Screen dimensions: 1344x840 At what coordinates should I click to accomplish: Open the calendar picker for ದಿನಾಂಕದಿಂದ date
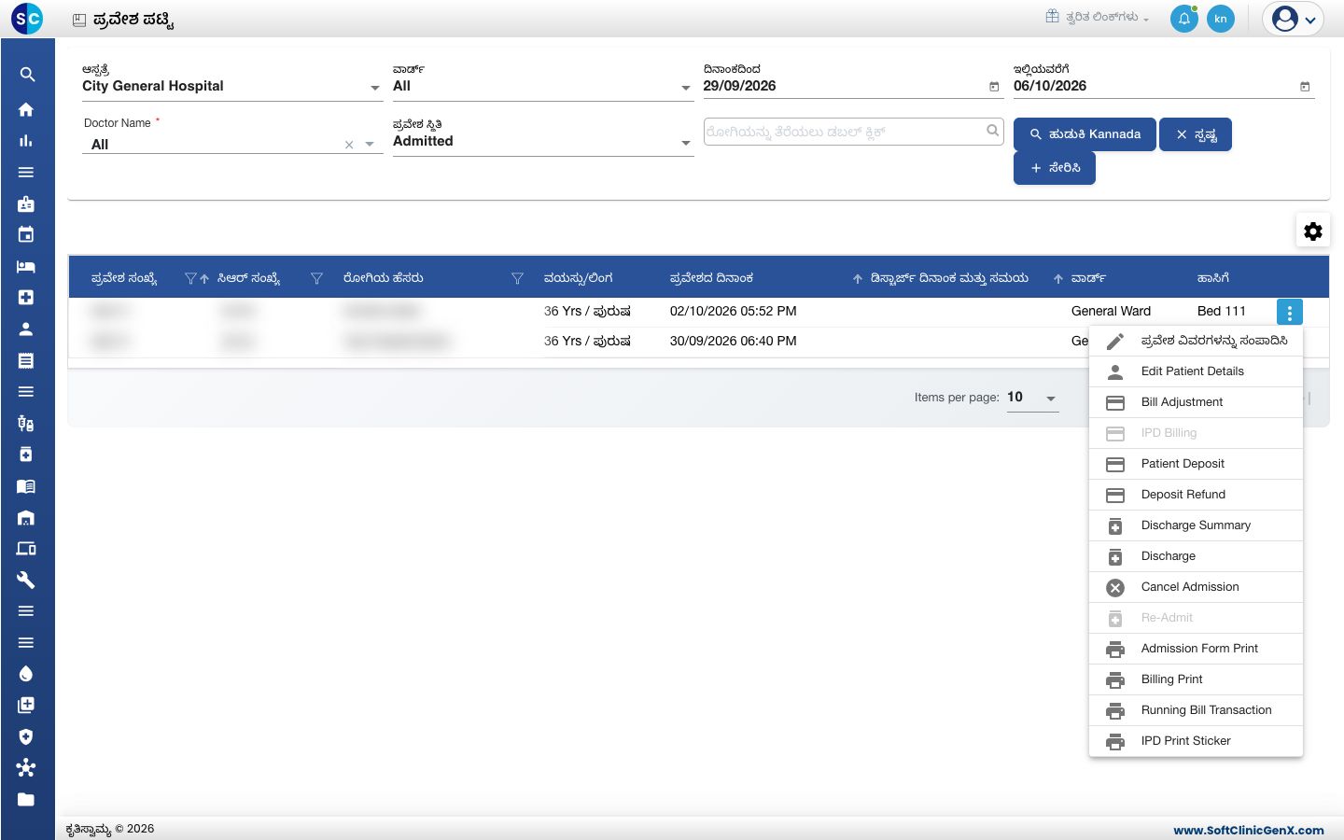[x=994, y=87]
